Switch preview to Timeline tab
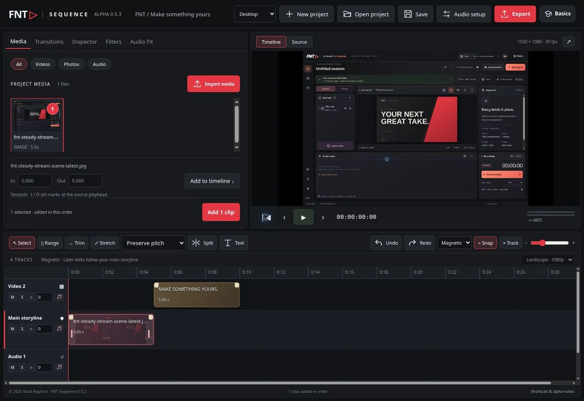This screenshot has height=401, width=584. 271,42
